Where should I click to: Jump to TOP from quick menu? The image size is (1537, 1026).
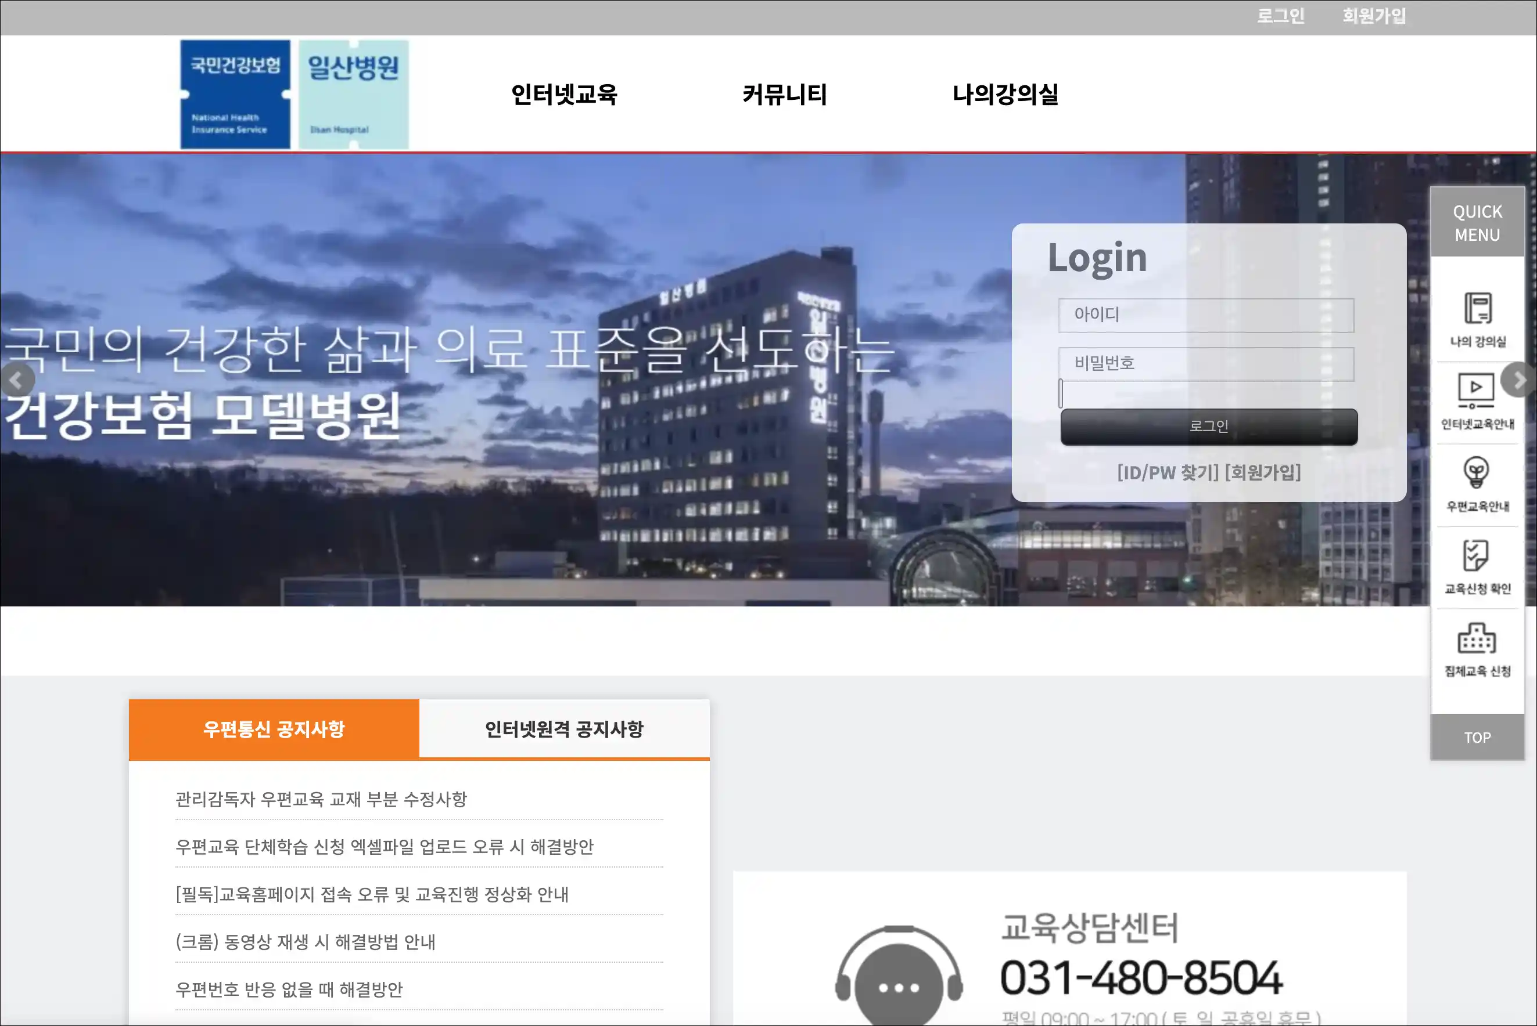coord(1477,737)
